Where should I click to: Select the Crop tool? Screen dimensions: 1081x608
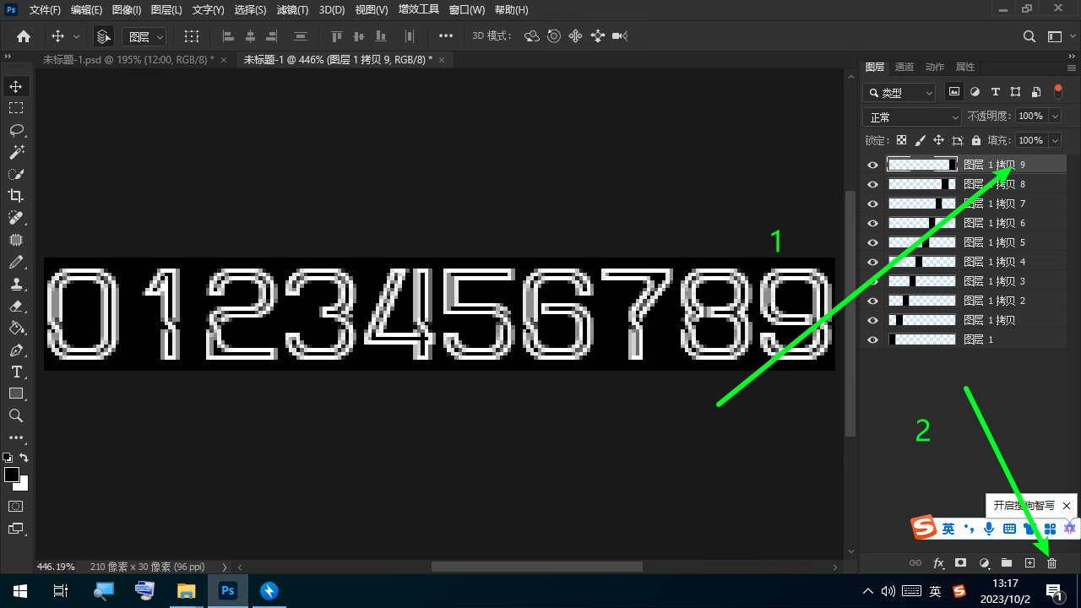tap(16, 196)
